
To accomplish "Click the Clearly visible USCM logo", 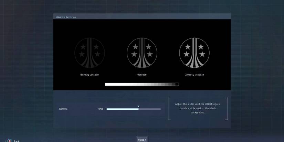I will click(194, 53).
